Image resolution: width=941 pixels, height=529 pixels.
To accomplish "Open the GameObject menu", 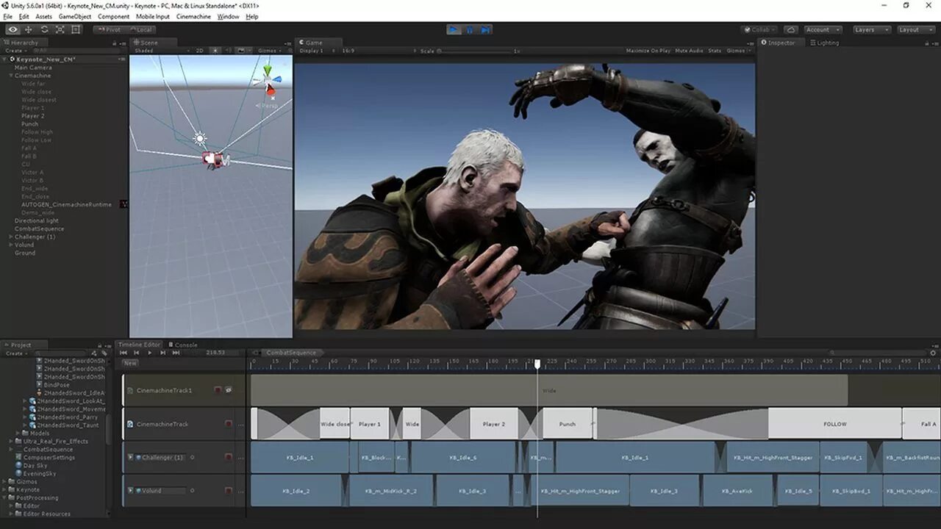I will 75,16.
